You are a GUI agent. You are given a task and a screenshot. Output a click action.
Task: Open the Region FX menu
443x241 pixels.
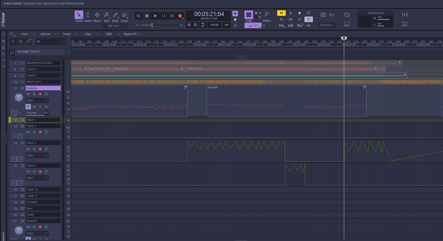(130, 34)
